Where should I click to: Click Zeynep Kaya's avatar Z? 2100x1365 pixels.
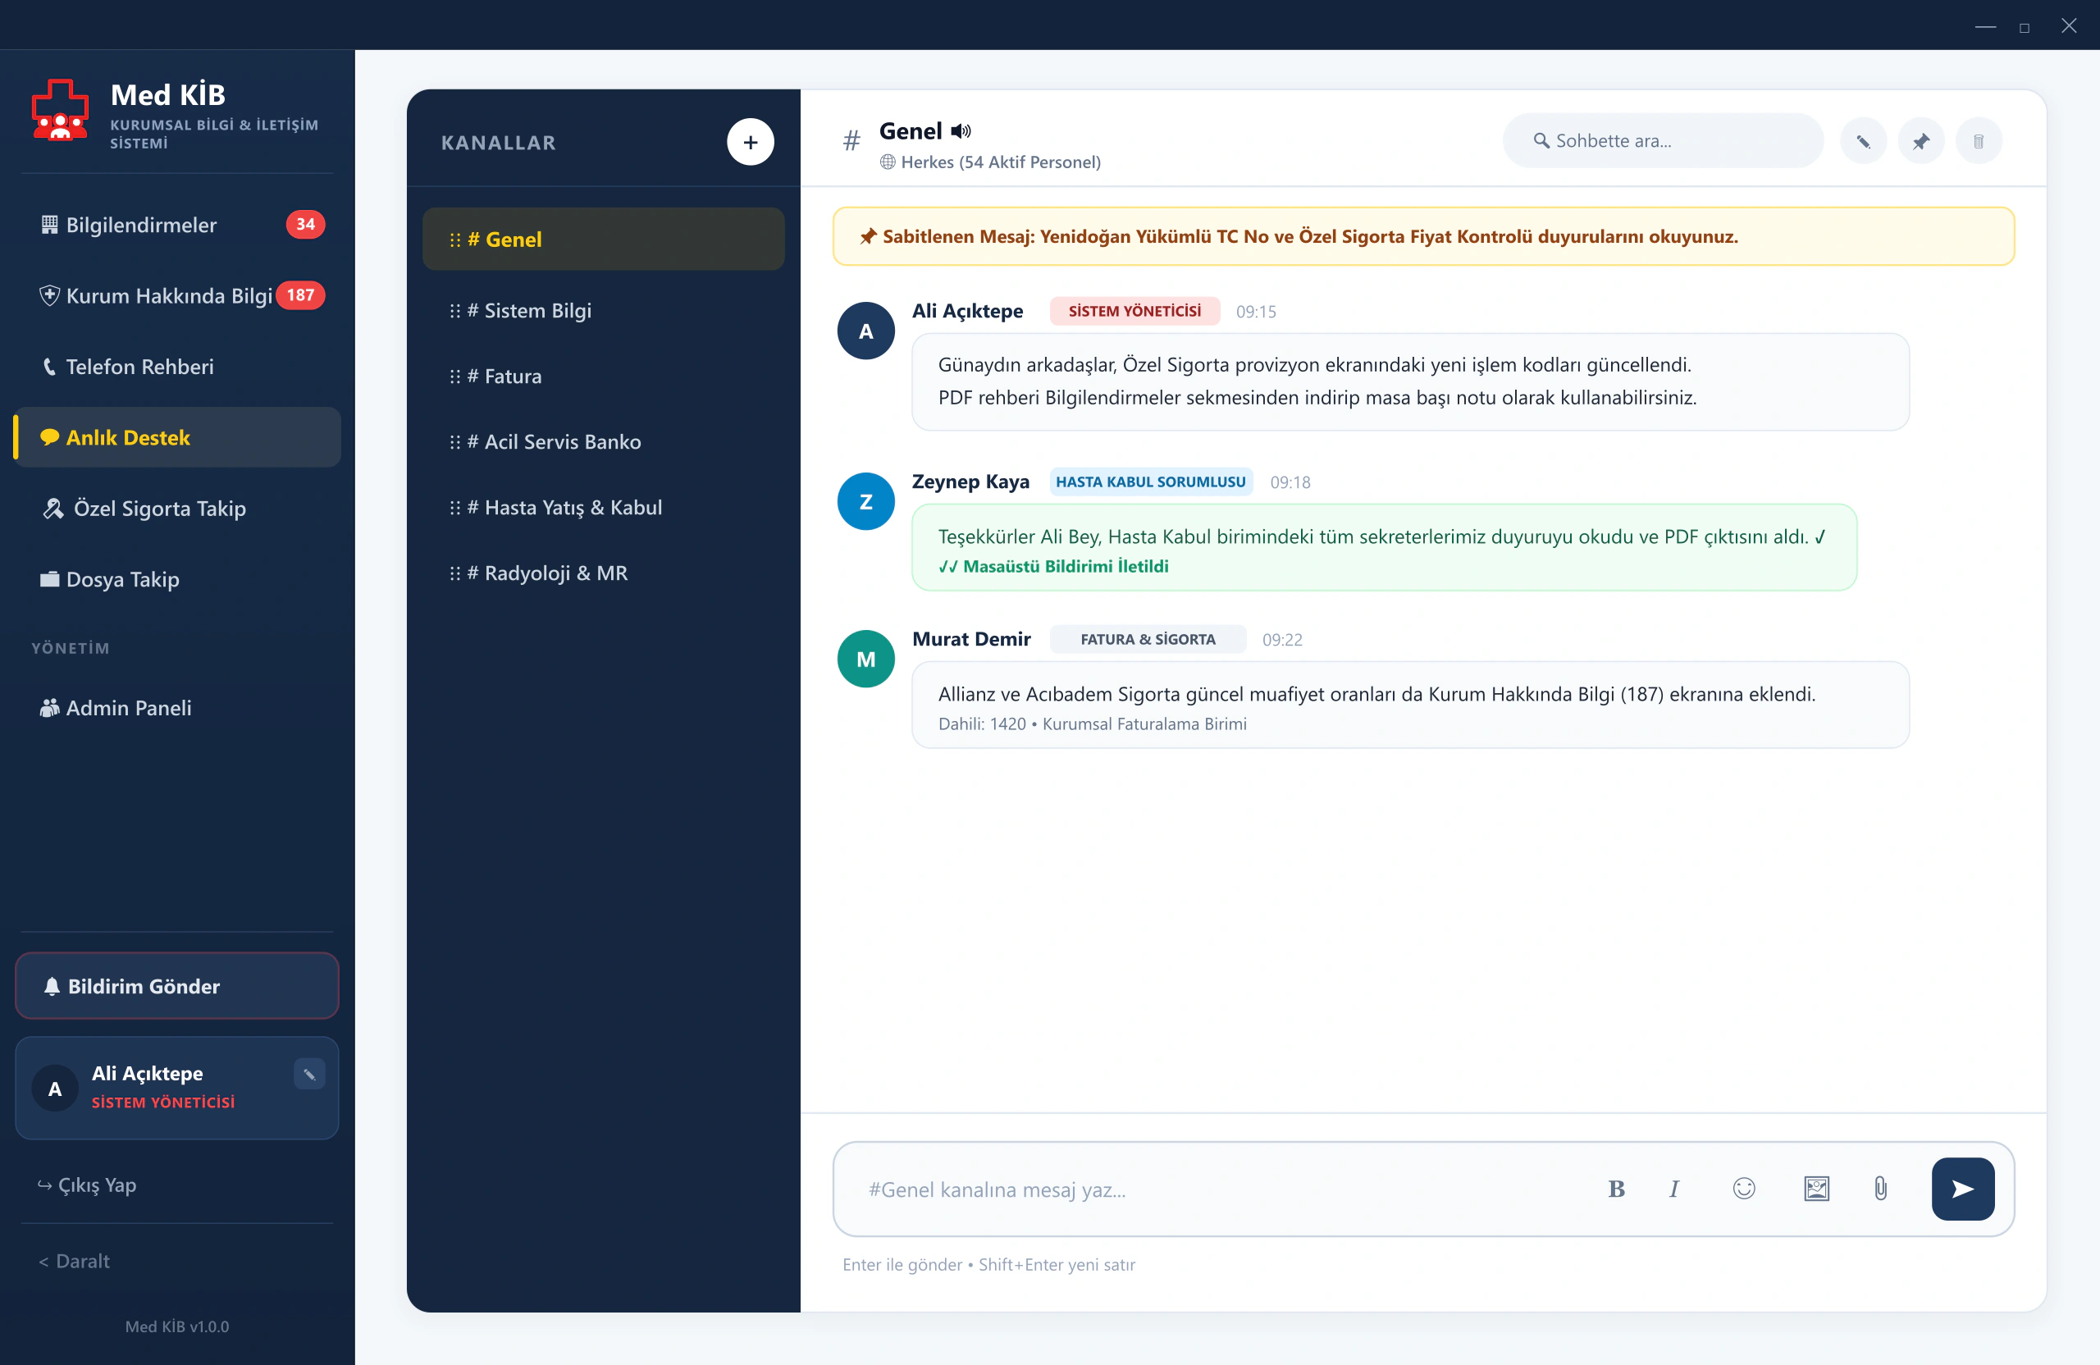[x=865, y=501]
